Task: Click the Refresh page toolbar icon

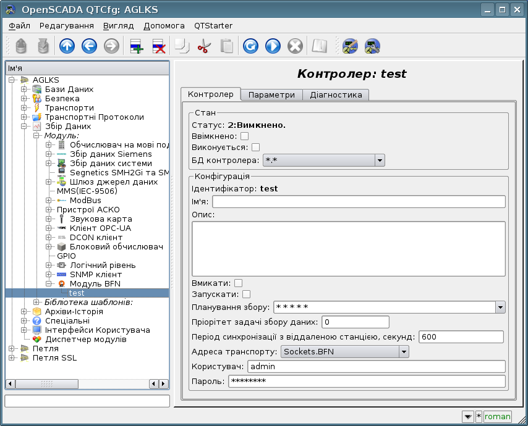Action: point(250,46)
